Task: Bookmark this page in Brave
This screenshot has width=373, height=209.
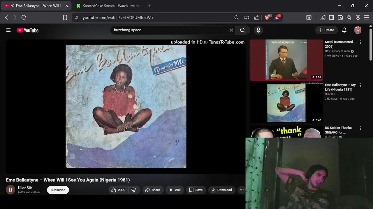Action: coord(65,17)
